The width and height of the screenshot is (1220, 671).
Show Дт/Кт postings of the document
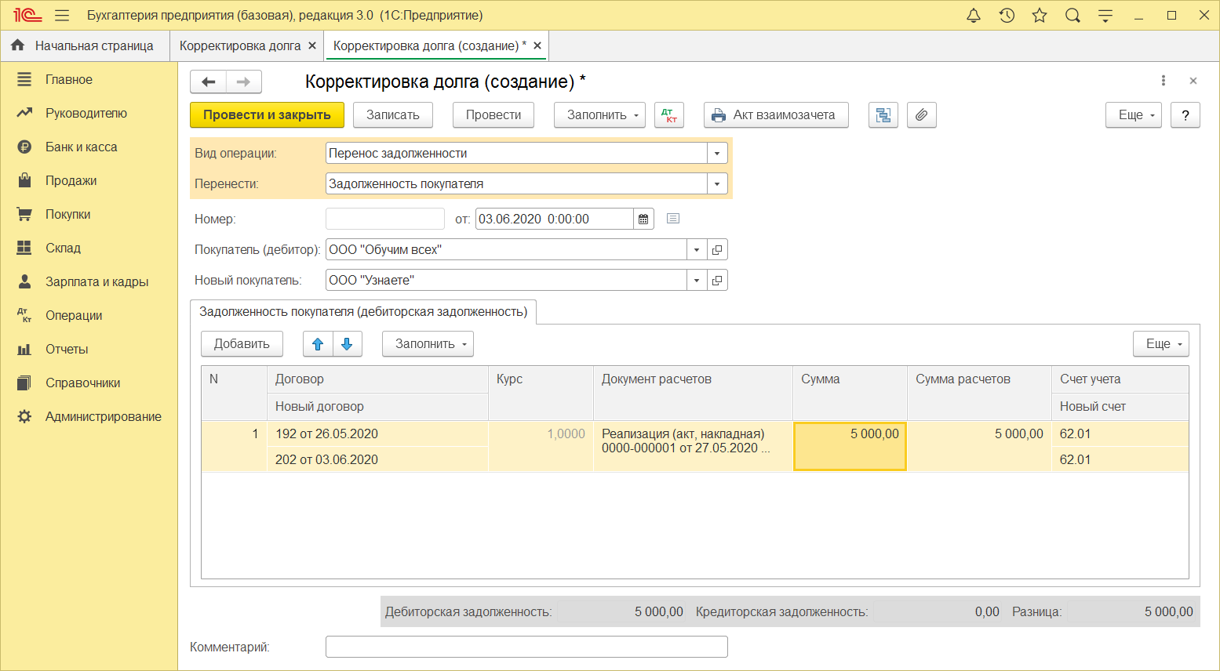coord(669,115)
